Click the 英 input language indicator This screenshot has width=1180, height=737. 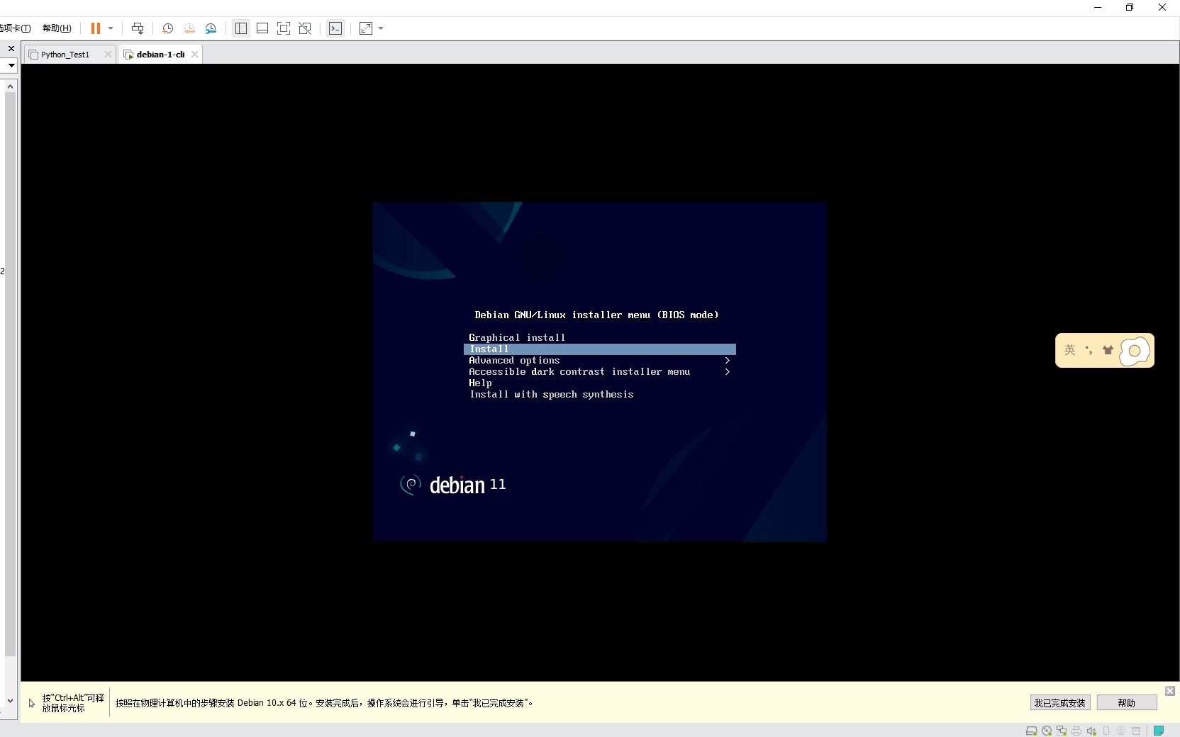[x=1070, y=350]
